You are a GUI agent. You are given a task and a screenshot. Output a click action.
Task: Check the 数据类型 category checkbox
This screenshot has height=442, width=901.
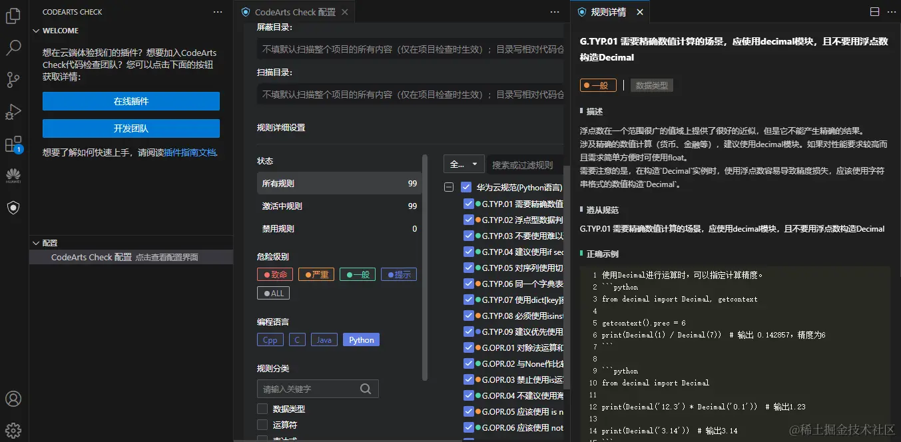tap(262, 409)
